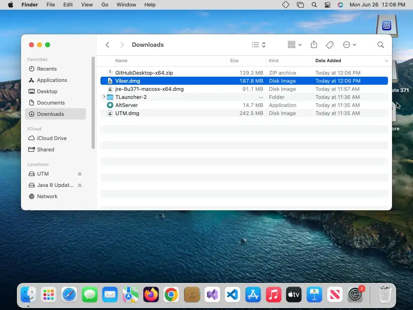413x310 pixels.
Task: Select Desktop in the sidebar
Action: (55, 92)
